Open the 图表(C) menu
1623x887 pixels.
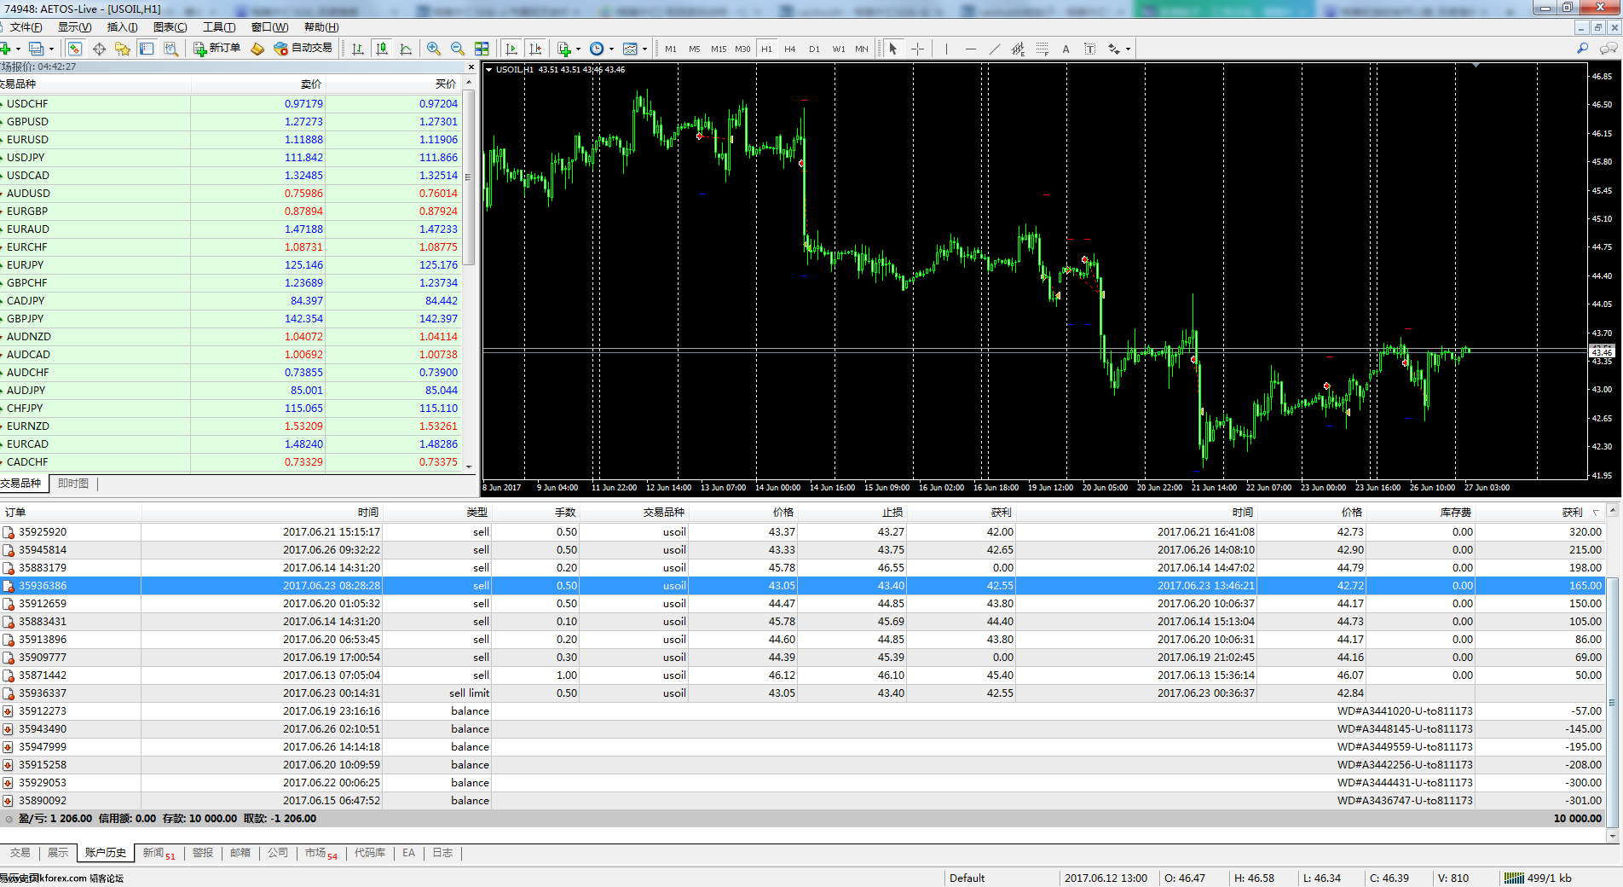pyautogui.click(x=170, y=27)
